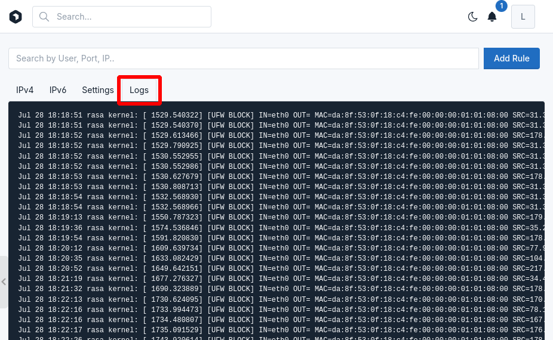Select the Logs tab
The width and height of the screenshot is (553, 340).
(139, 90)
